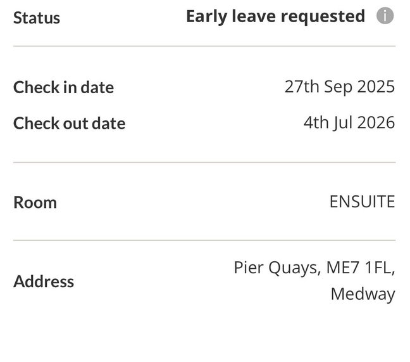Image resolution: width=410 pixels, height=362 pixels.
Task: Click the divider line below Status row
Action: coord(204,46)
